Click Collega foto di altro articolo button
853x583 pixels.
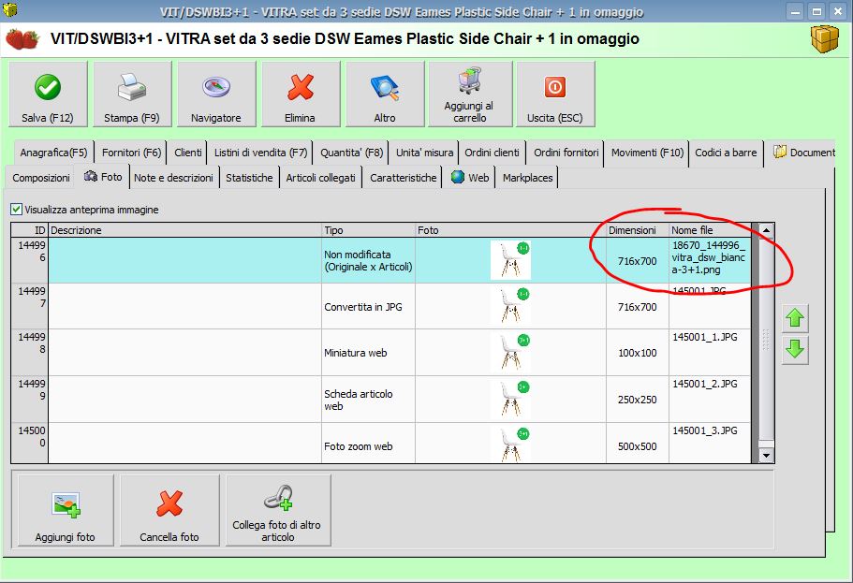[278, 510]
